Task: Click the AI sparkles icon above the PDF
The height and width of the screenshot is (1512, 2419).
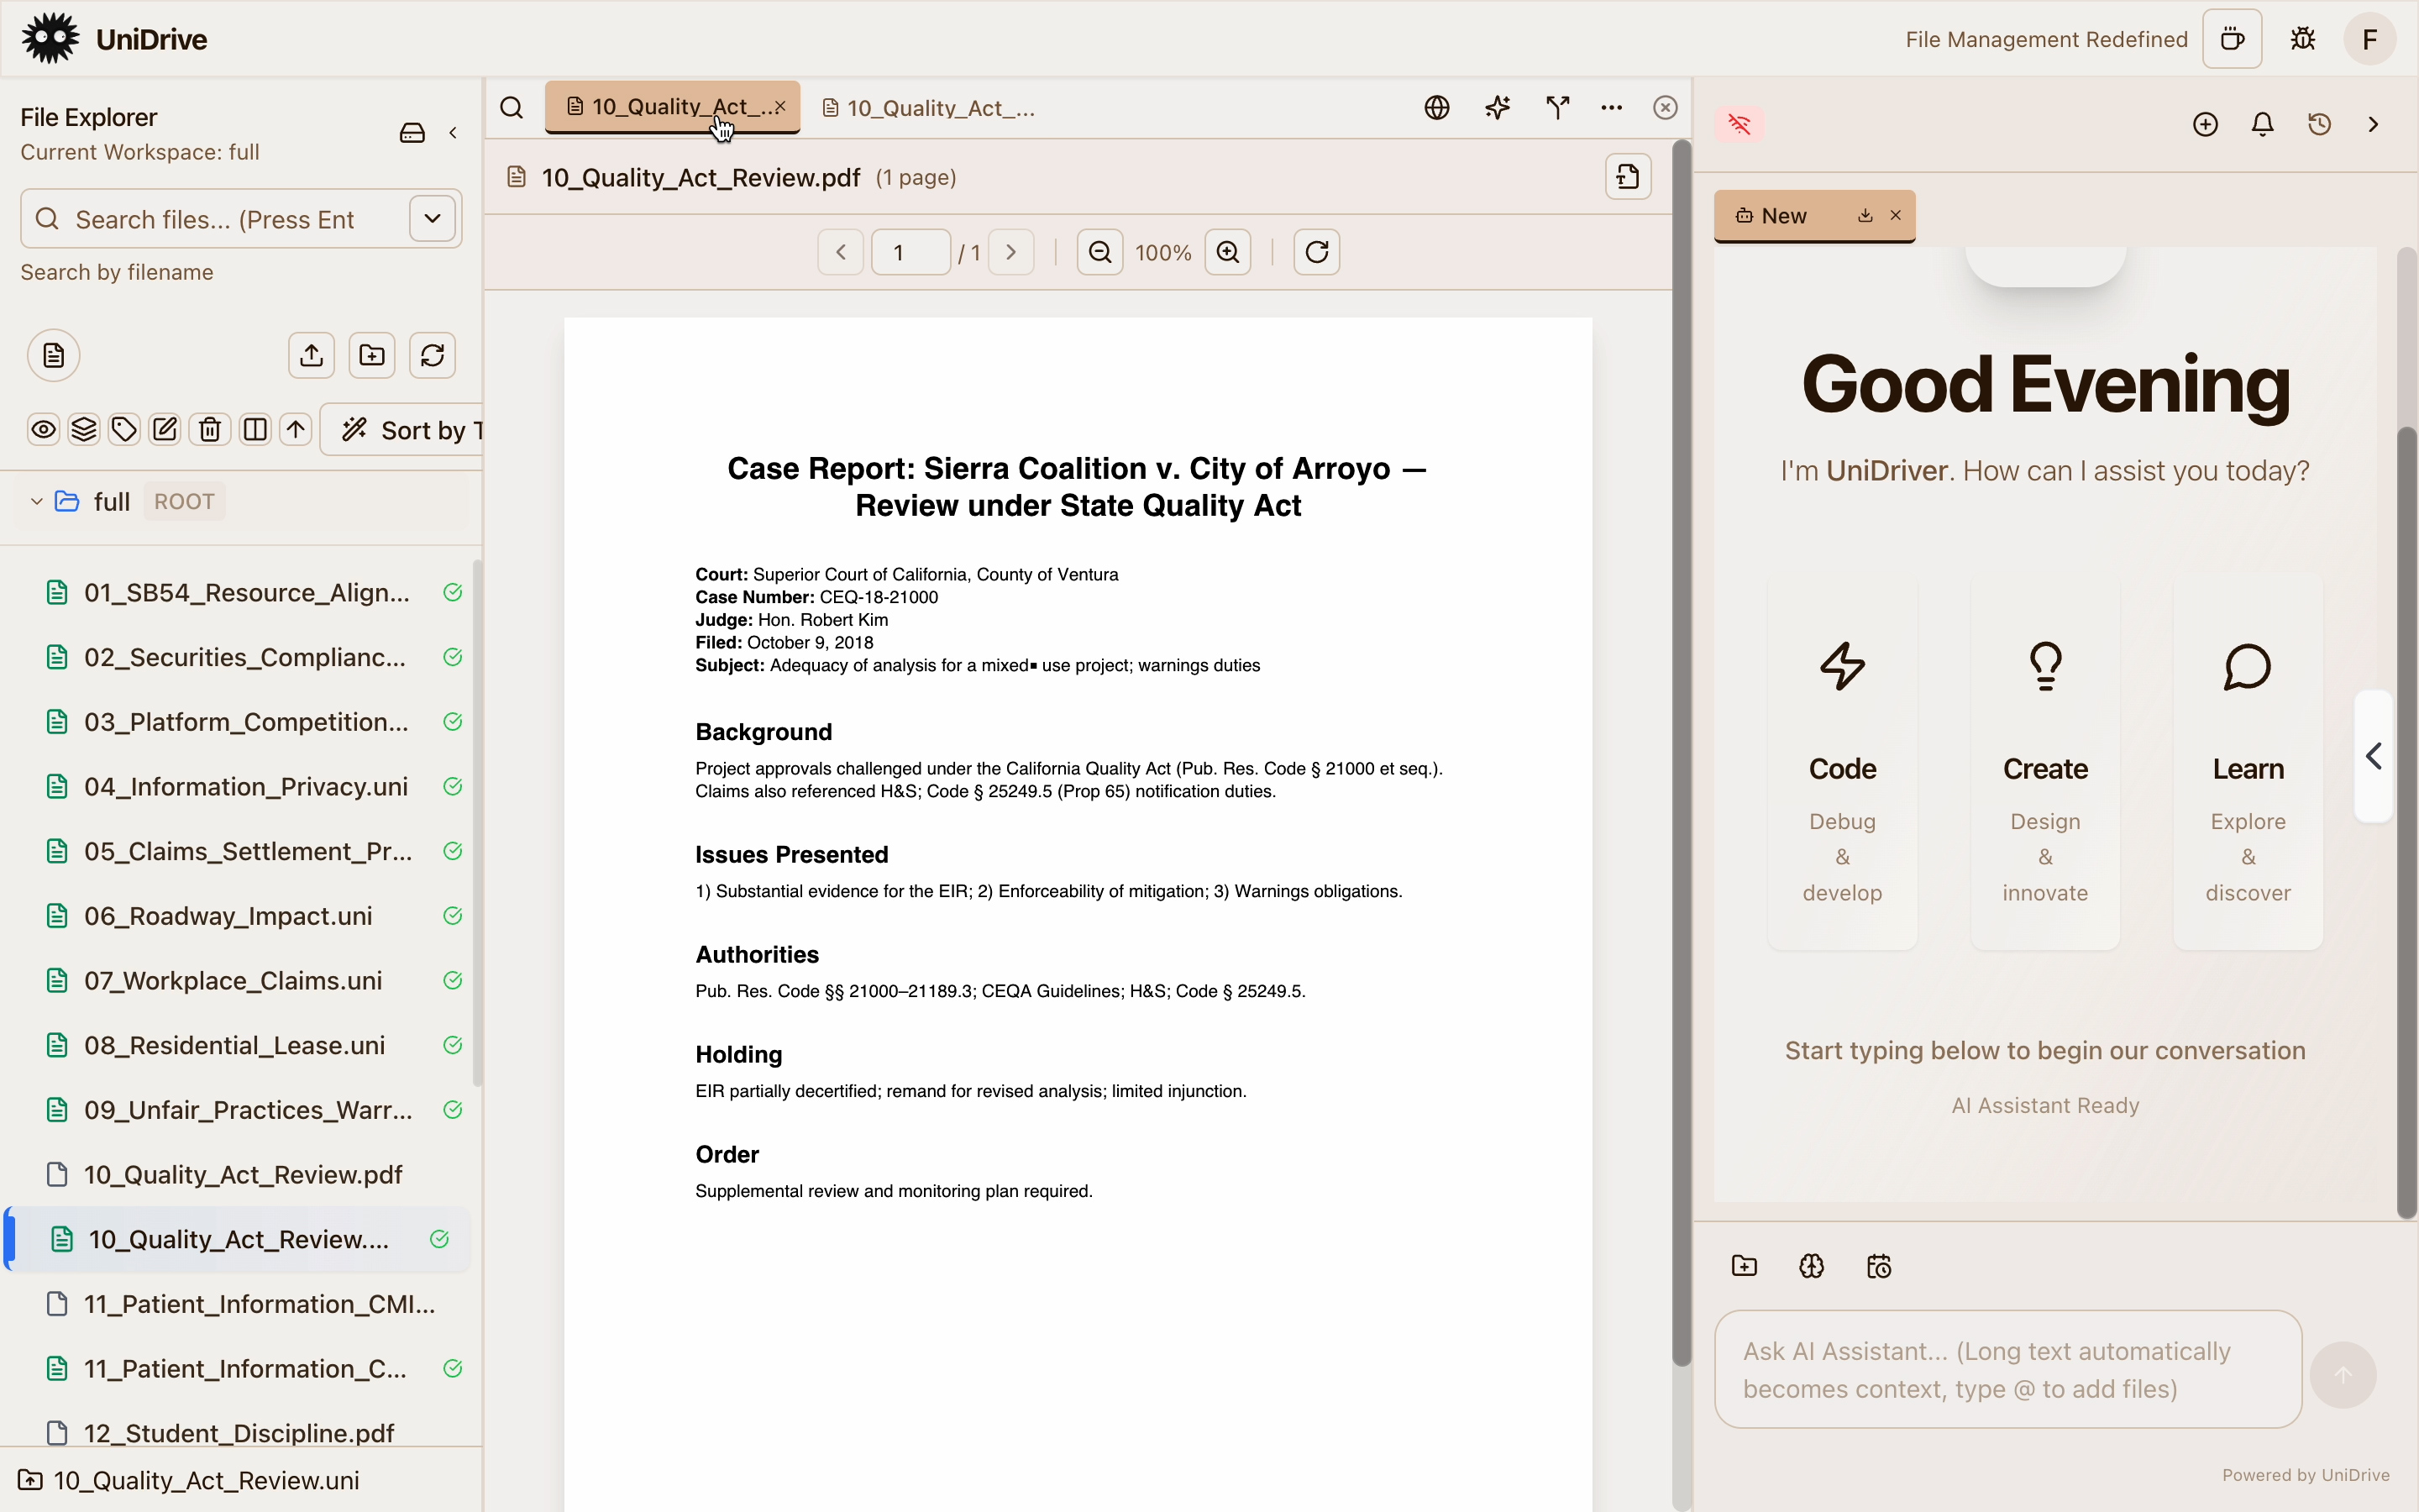Action: (1497, 107)
